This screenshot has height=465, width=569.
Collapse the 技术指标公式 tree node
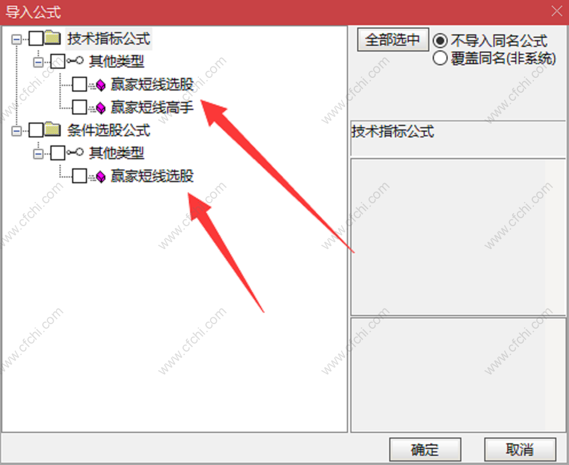(x=17, y=39)
